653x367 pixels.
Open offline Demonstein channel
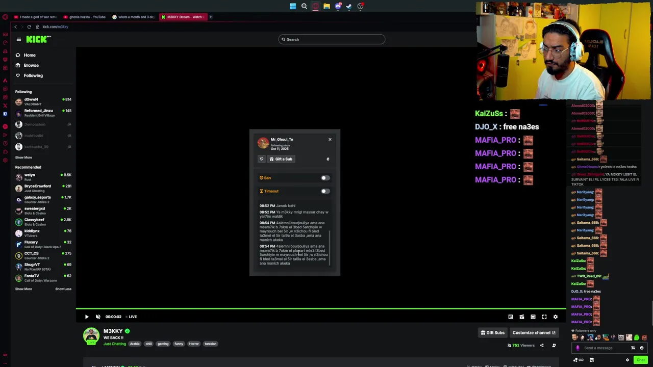click(43, 124)
